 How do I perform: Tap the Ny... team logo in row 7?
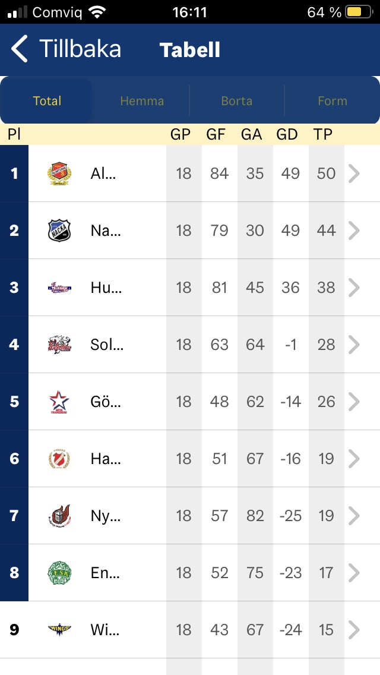pyautogui.click(x=59, y=516)
